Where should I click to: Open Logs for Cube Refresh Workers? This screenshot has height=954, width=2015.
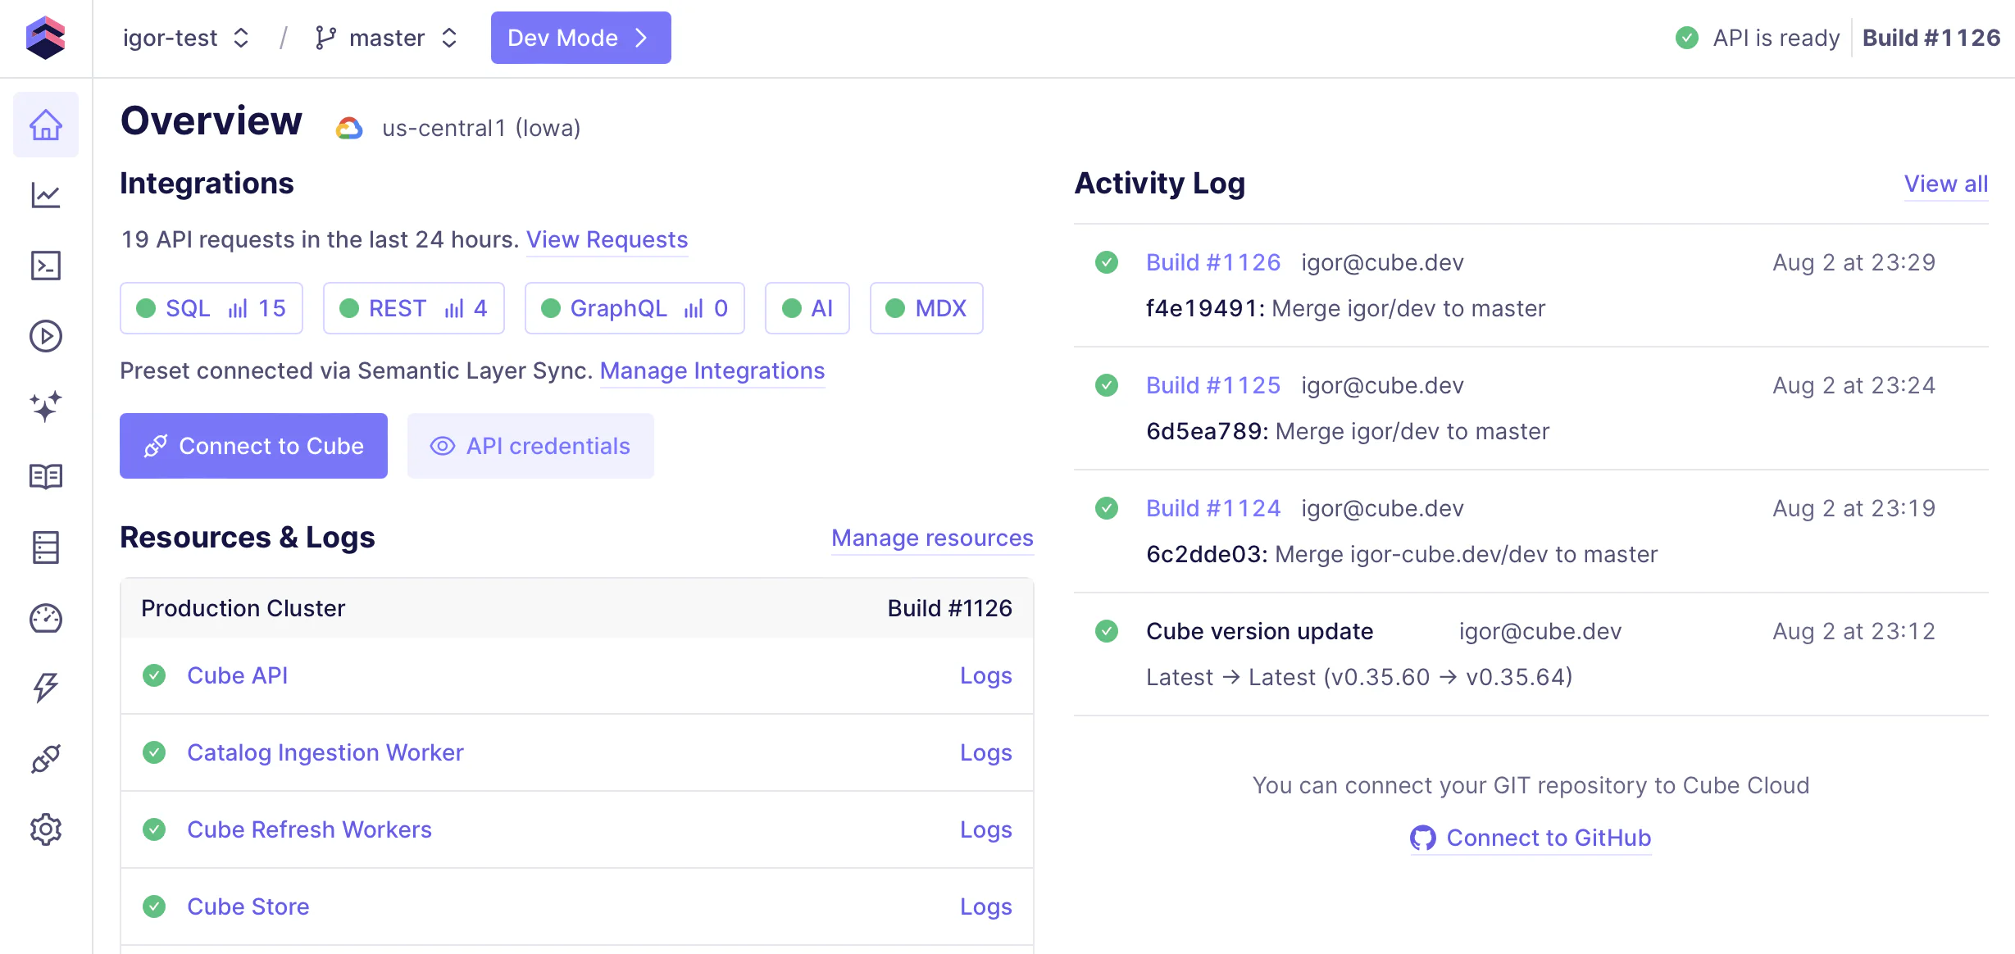[x=985, y=829]
